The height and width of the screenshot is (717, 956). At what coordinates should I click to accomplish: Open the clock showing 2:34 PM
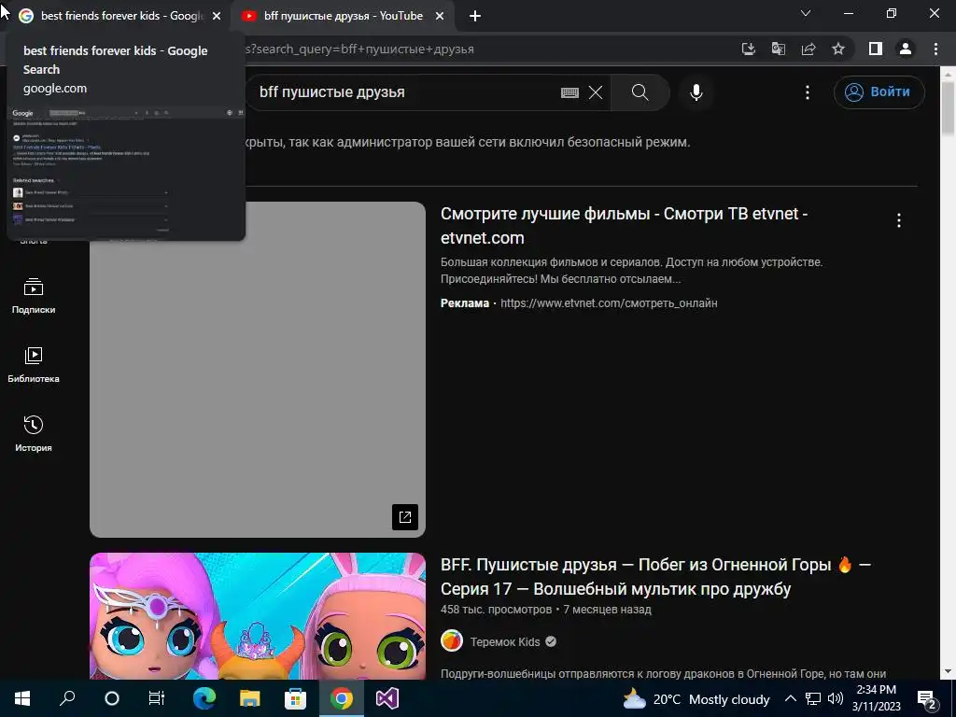point(876,698)
